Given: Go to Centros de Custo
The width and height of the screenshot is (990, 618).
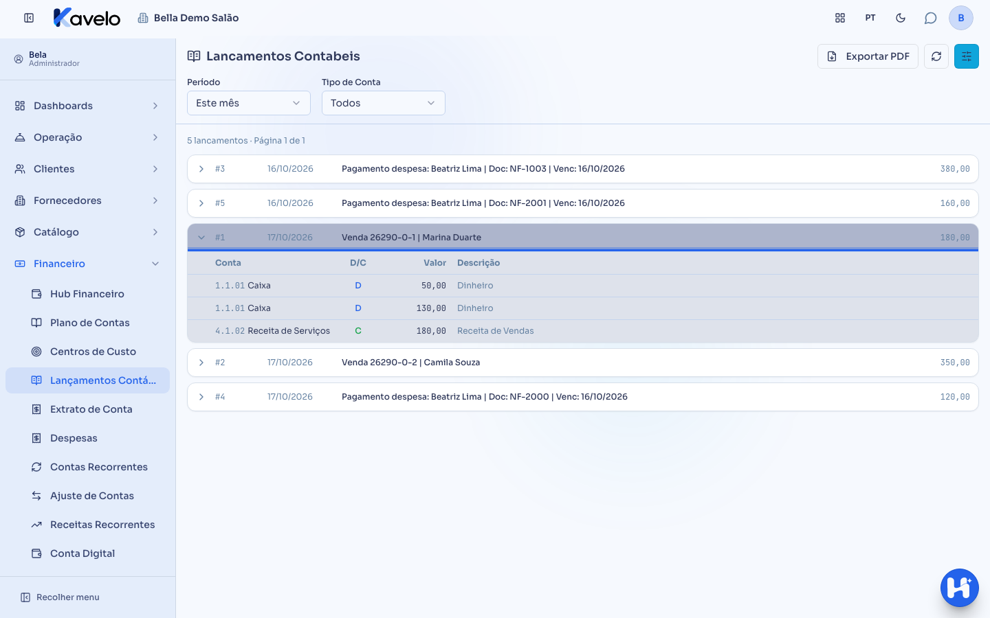Looking at the screenshot, I should [x=87, y=352].
